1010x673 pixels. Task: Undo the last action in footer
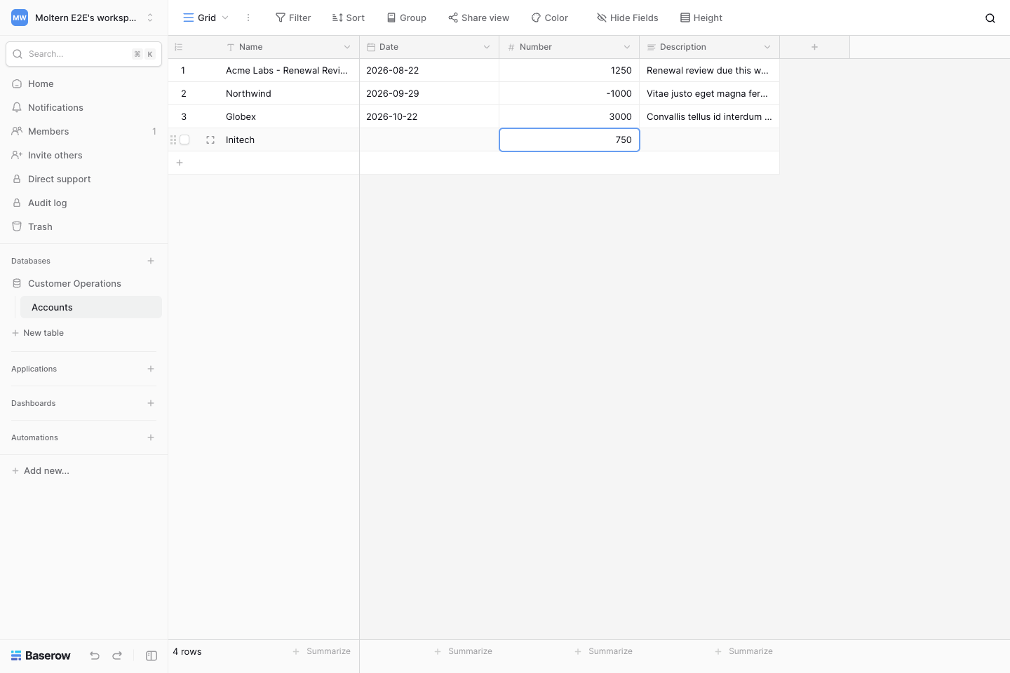pyautogui.click(x=95, y=655)
